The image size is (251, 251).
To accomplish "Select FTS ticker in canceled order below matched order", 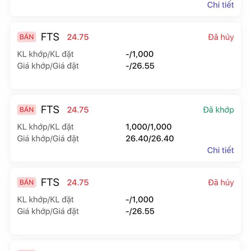I will tap(50, 183).
